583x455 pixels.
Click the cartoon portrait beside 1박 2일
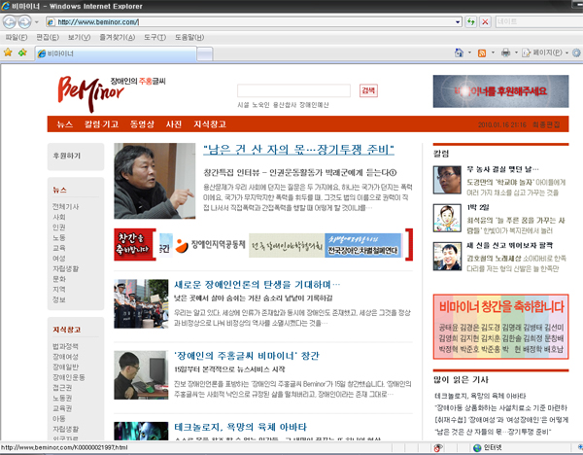tap(447, 218)
